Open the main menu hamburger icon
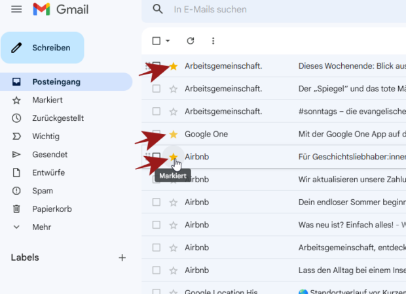Image resolution: width=406 pixels, height=294 pixels. tap(16, 10)
